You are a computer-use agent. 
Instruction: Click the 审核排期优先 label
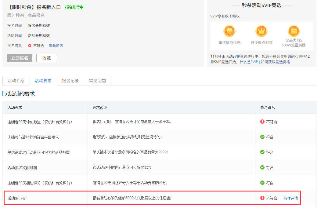click(229, 43)
